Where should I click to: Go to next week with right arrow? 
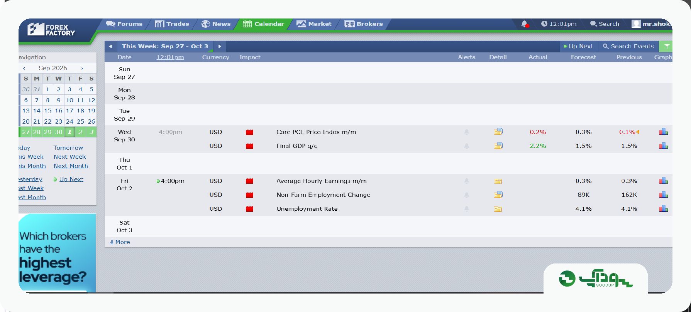click(x=219, y=46)
